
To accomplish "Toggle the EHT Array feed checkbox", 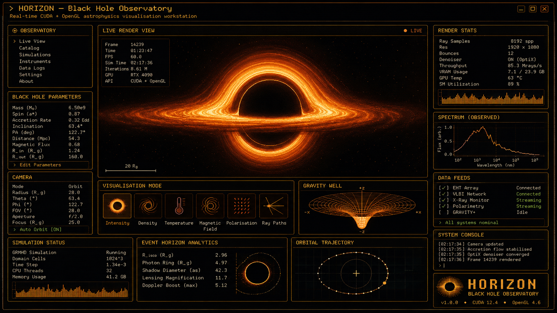I will tap(444, 188).
